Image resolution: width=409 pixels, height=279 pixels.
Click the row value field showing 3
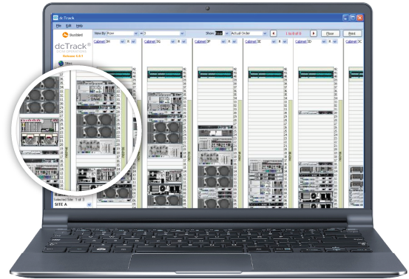[x=162, y=33]
